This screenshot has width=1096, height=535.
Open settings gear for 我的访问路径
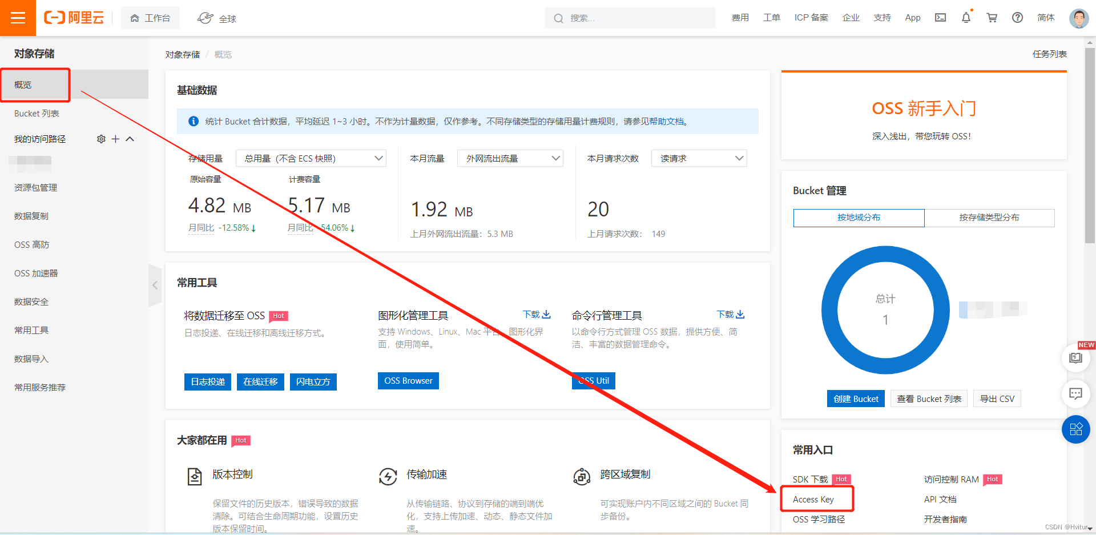coord(101,139)
